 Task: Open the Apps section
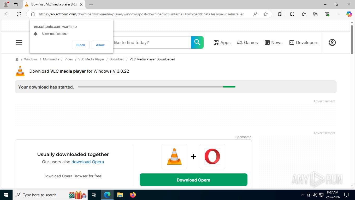(x=222, y=42)
